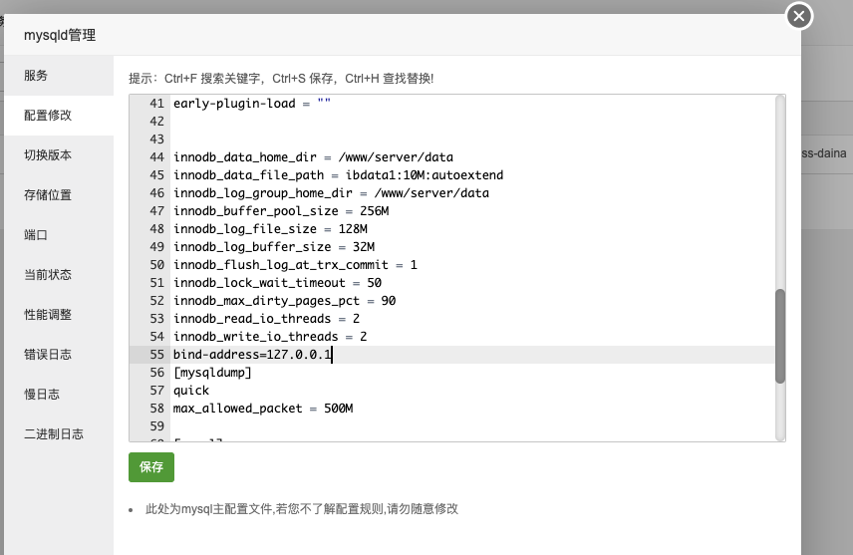Click the [mysqldump] section line

(x=212, y=373)
